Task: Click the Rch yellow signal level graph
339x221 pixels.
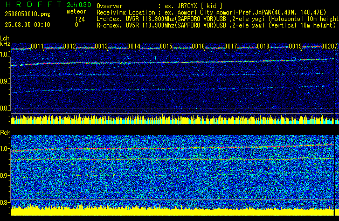Action: pos(172,210)
